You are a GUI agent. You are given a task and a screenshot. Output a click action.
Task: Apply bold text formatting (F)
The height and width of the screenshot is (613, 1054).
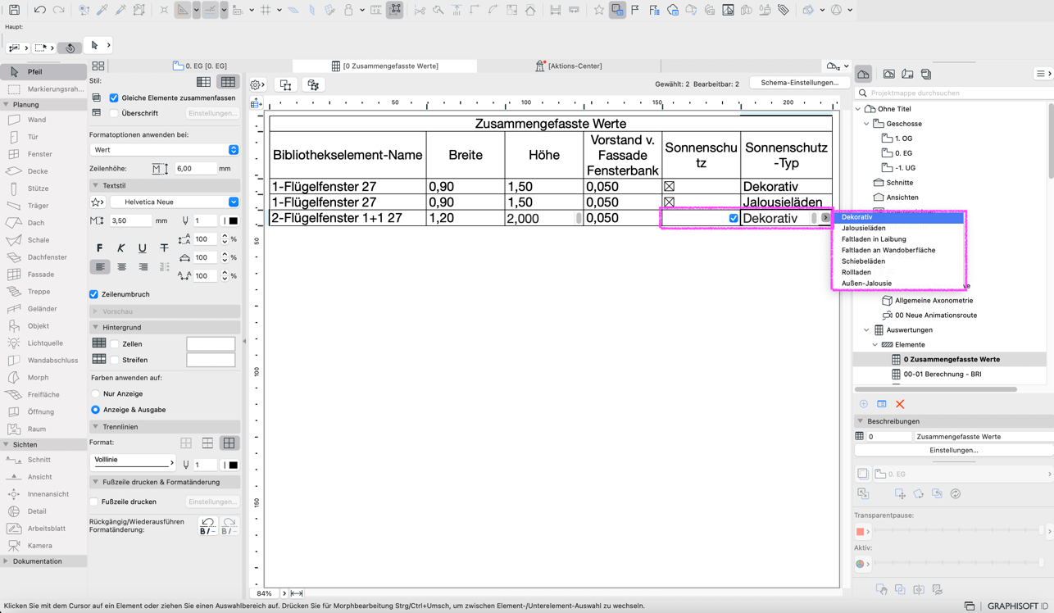click(x=100, y=247)
